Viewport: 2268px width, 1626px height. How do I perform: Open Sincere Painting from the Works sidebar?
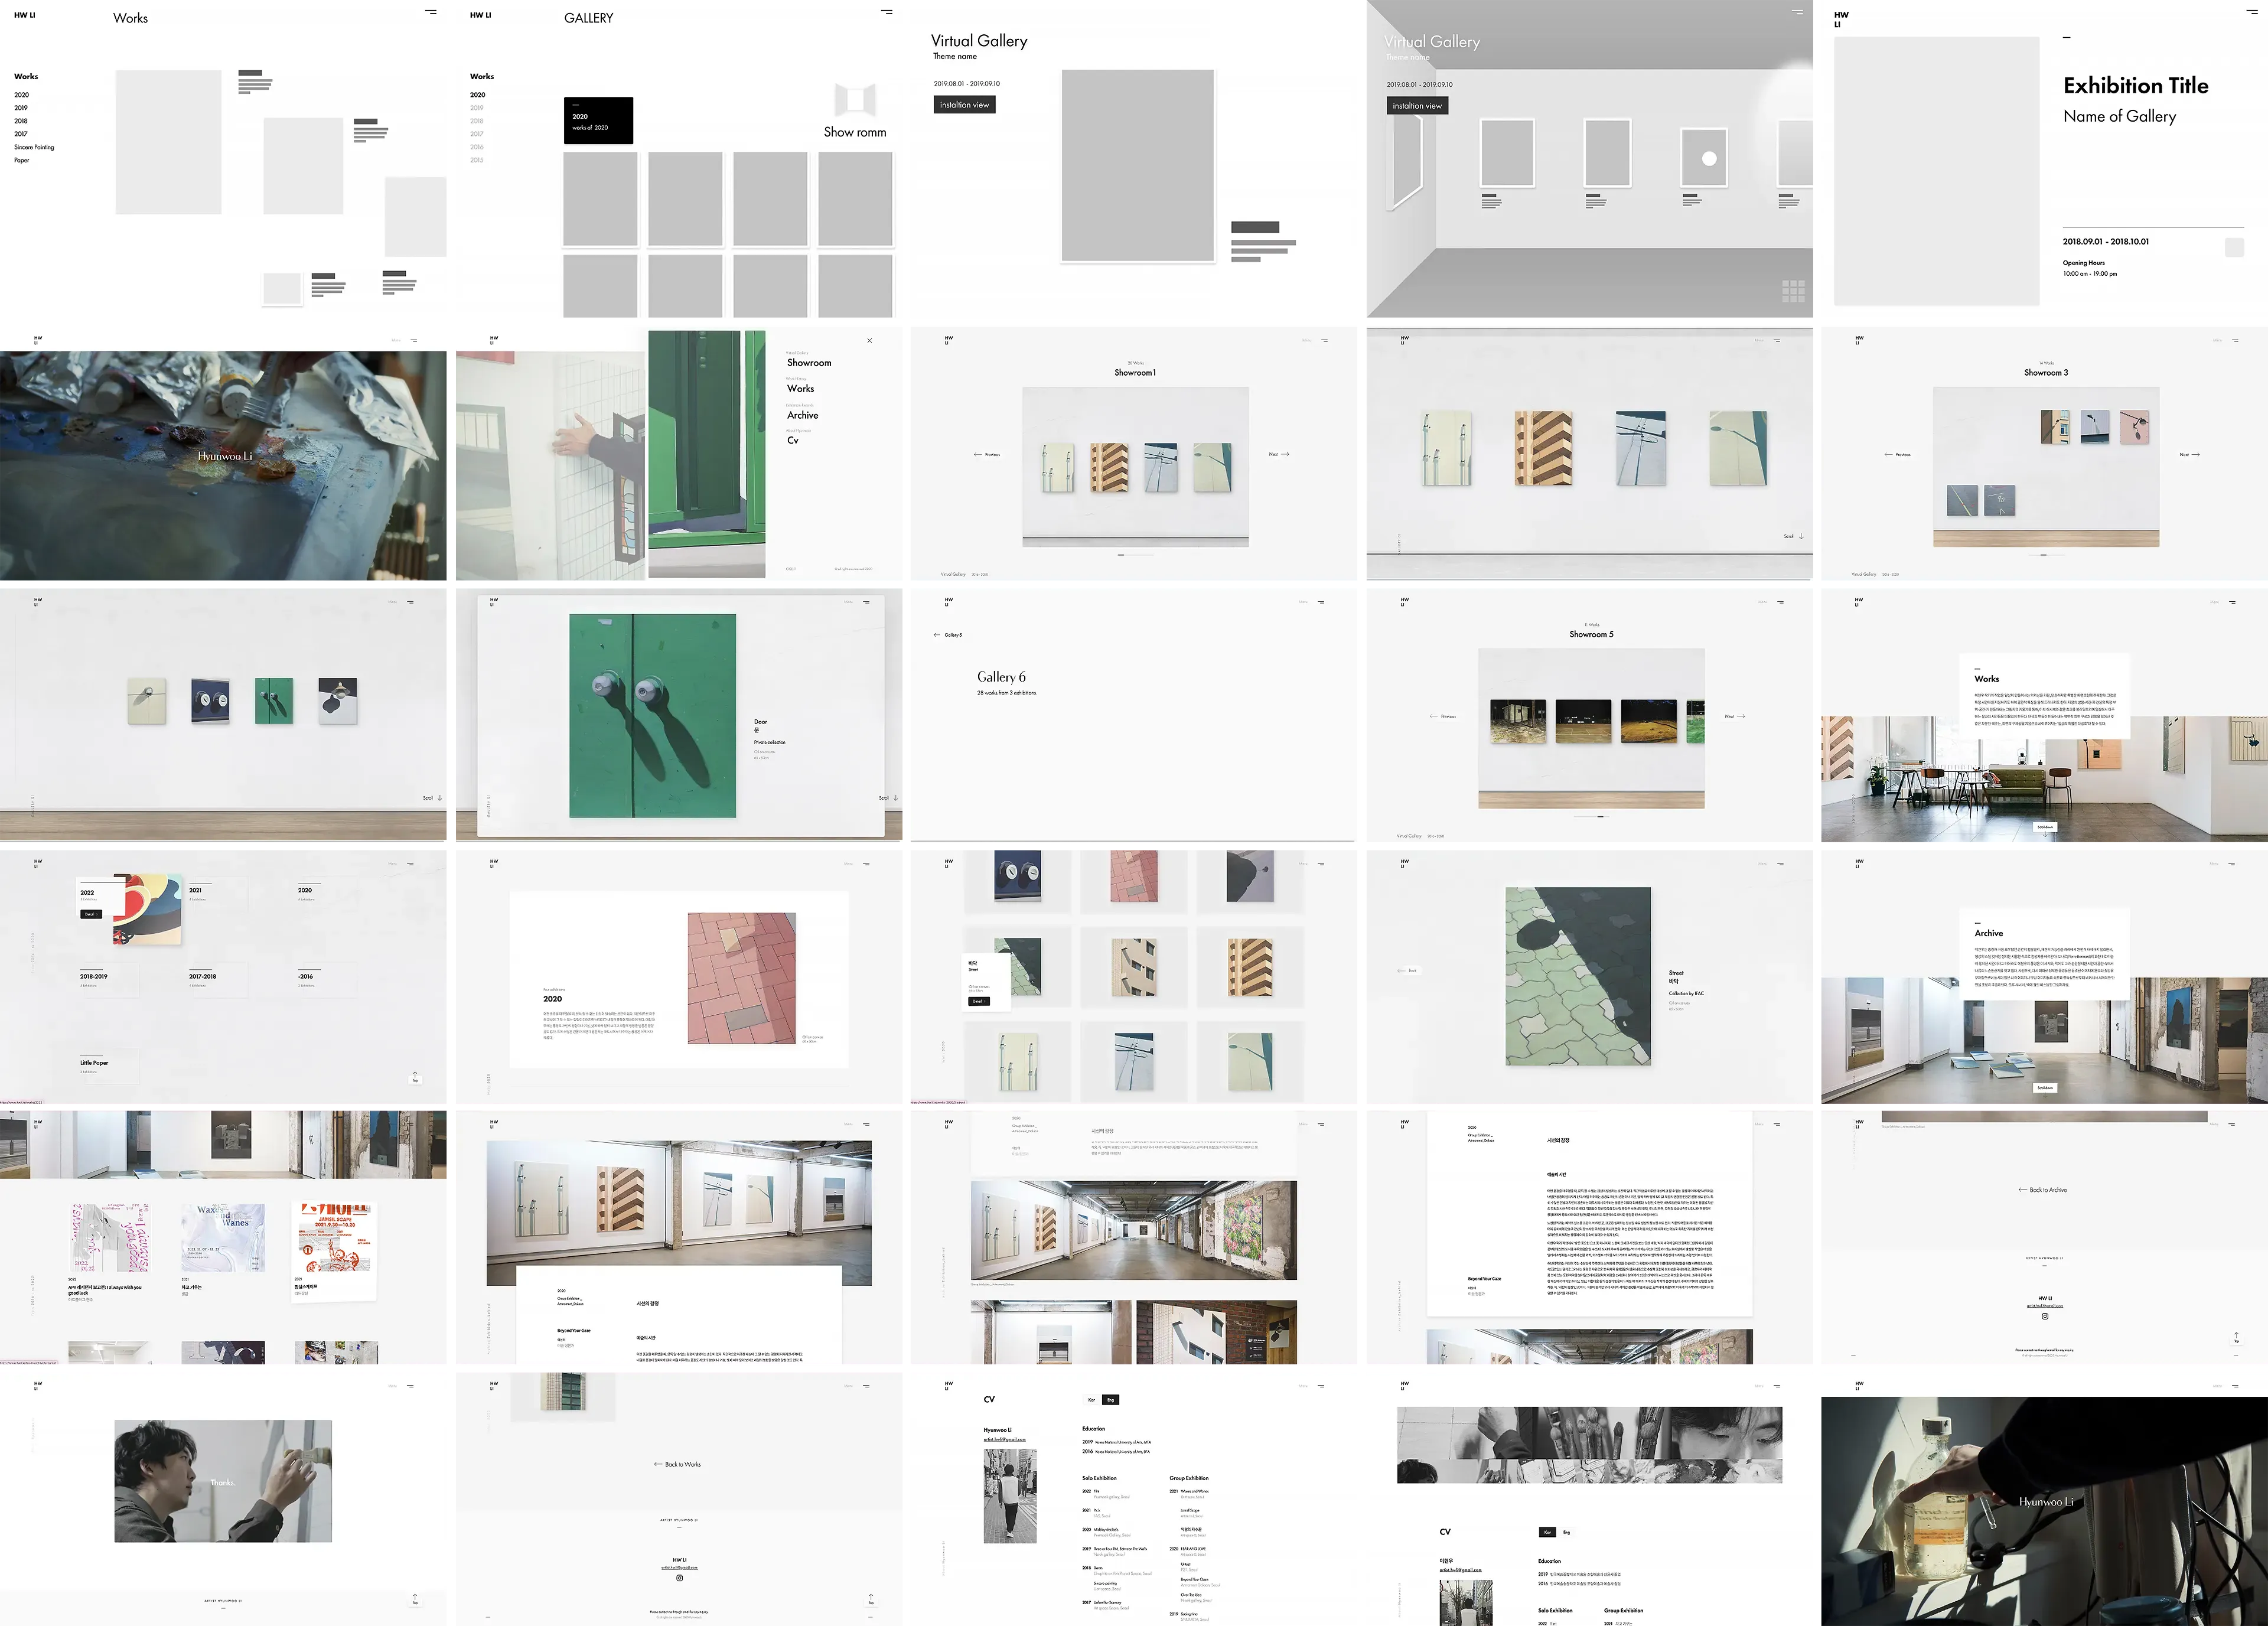(33, 146)
